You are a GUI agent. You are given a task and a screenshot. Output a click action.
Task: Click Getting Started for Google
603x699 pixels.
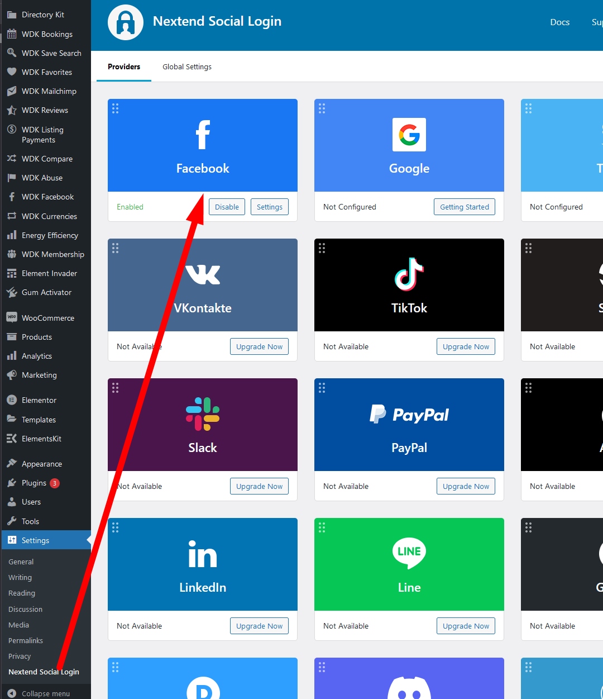point(465,207)
